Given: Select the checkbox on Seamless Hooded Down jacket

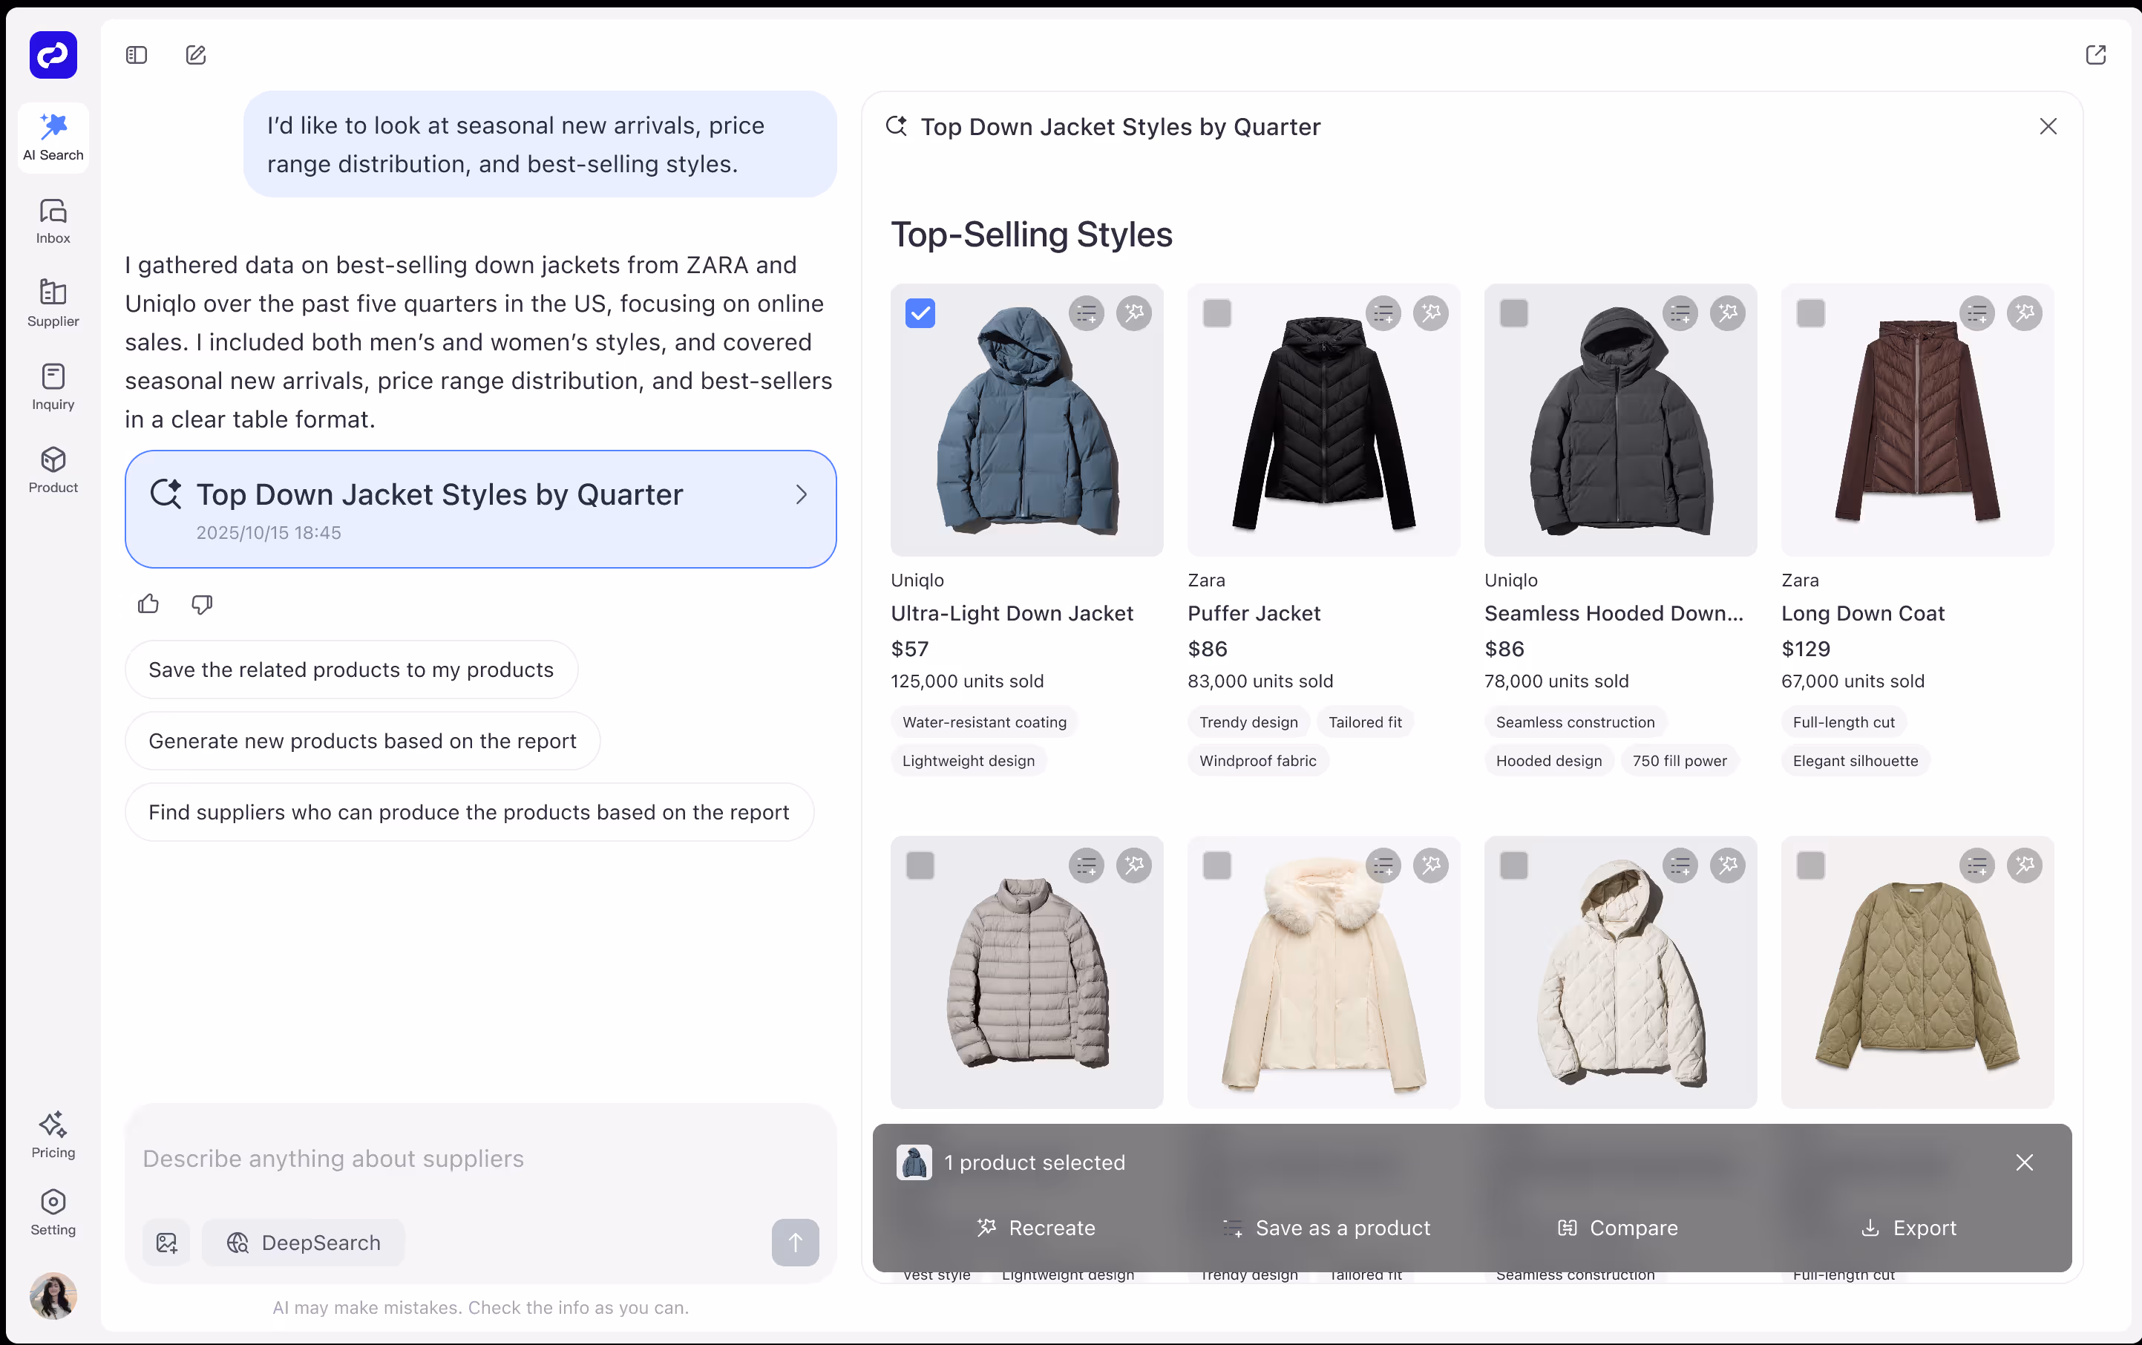Looking at the screenshot, I should (1514, 313).
